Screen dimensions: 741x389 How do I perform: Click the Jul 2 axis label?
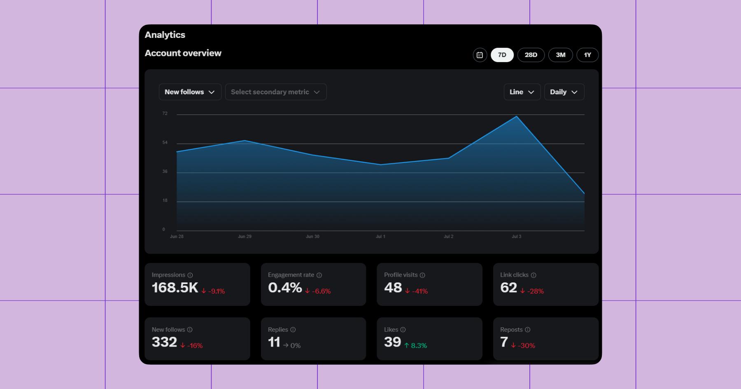pyautogui.click(x=448, y=237)
